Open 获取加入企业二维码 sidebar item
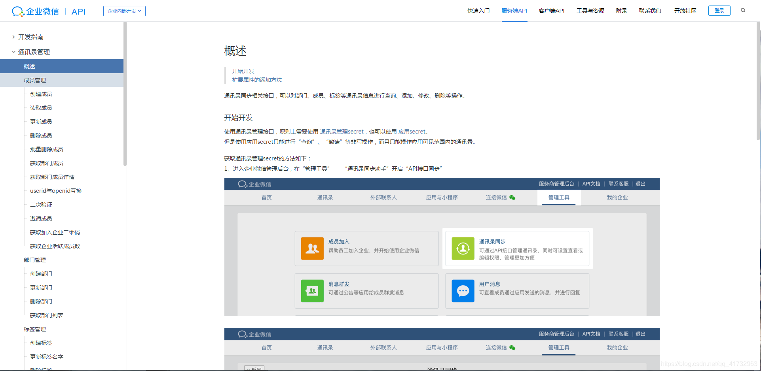Viewport: 761px width, 371px height. click(55, 232)
